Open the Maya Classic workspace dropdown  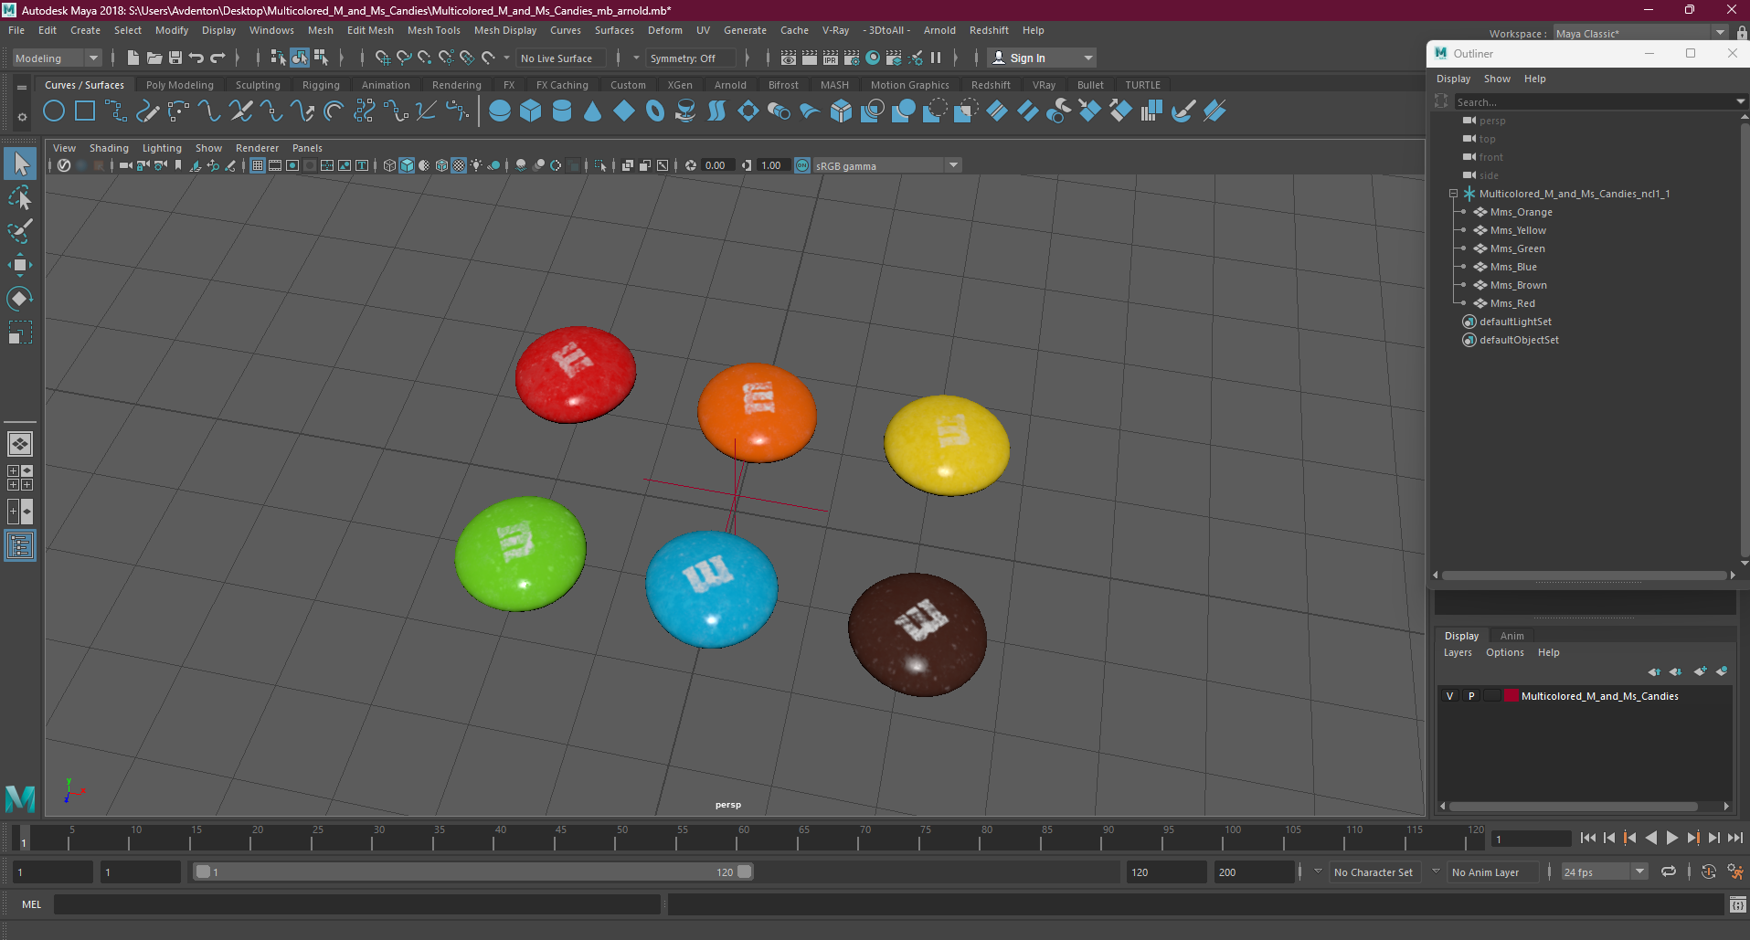click(1640, 34)
